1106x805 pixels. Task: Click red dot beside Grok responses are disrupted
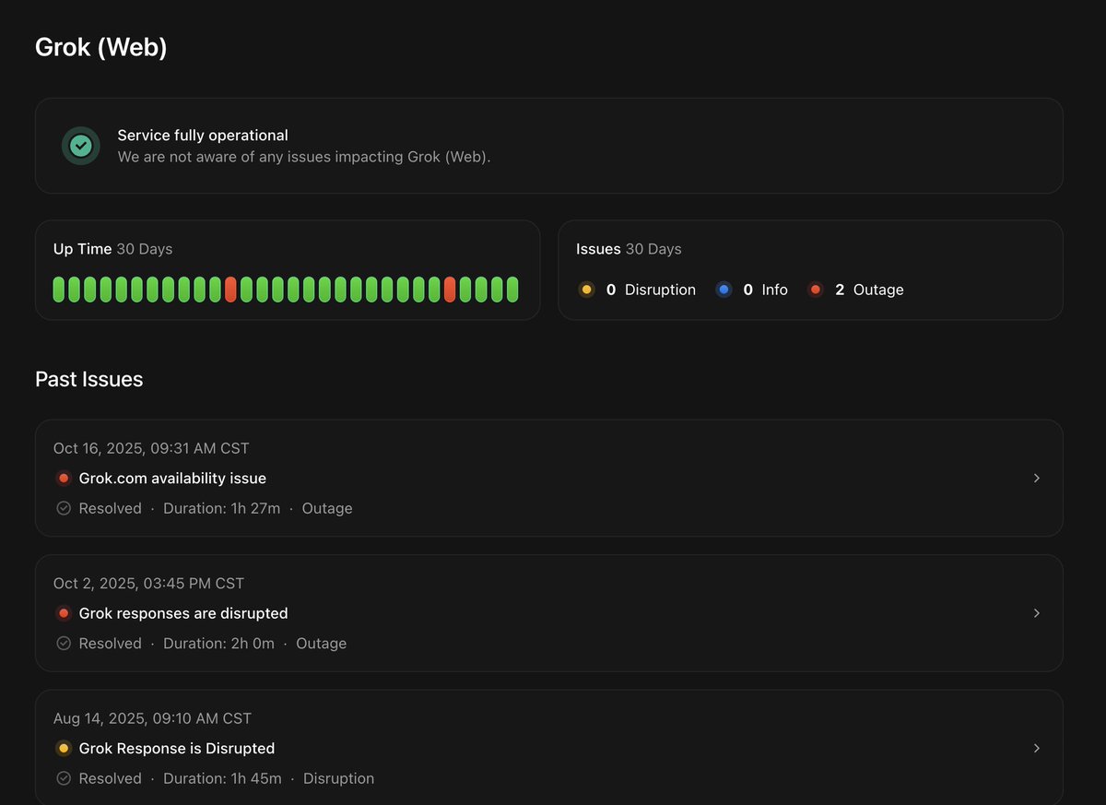coord(64,613)
